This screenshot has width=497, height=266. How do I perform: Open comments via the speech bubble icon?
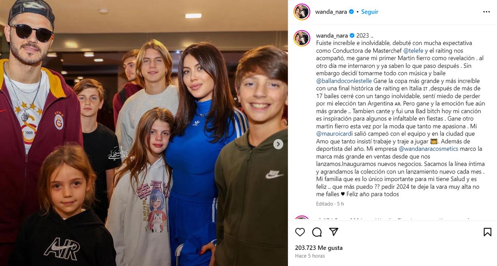(x=317, y=232)
